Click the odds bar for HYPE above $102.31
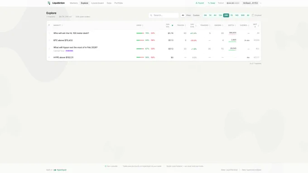308x173 pixels. pyautogui.click(x=140, y=57)
